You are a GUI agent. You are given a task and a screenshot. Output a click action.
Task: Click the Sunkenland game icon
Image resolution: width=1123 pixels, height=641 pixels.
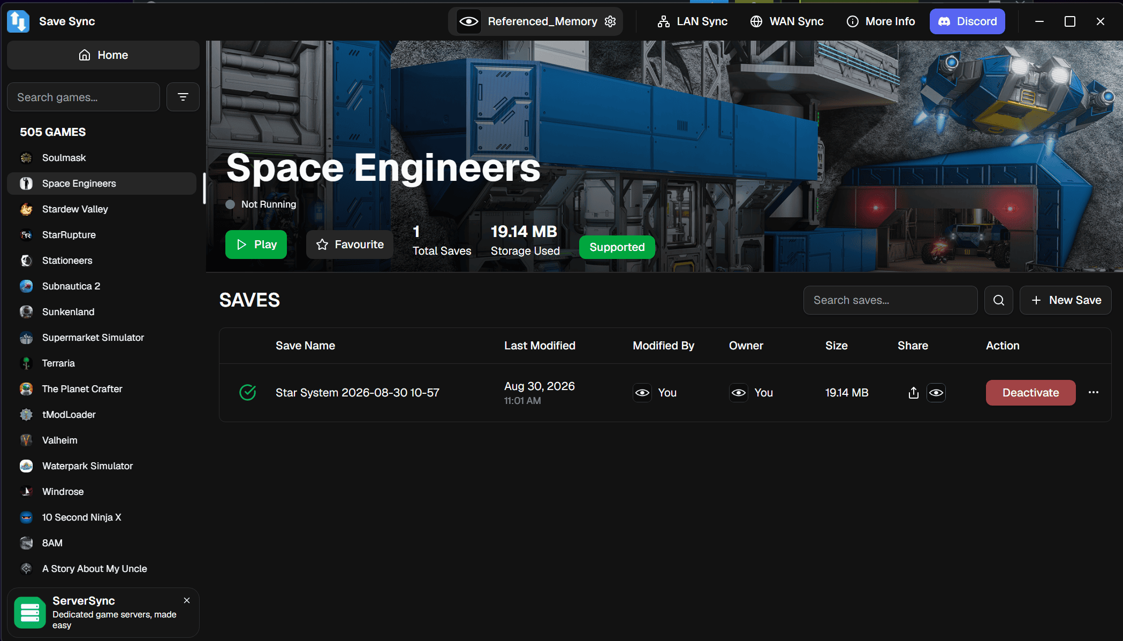tap(26, 312)
